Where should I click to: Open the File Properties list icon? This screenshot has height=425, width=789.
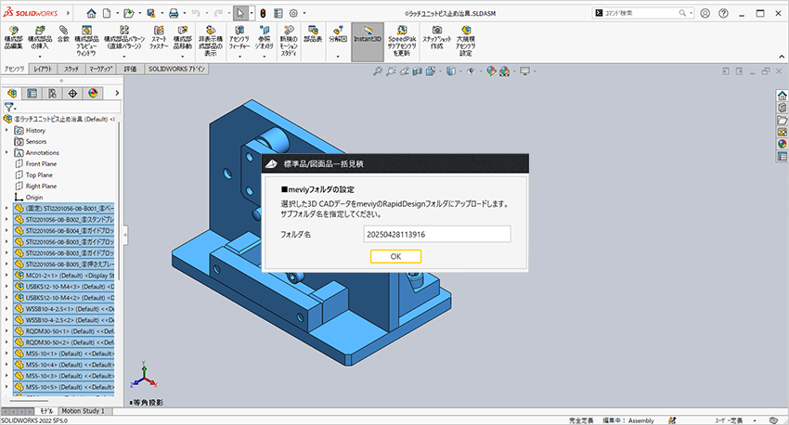[x=278, y=13]
